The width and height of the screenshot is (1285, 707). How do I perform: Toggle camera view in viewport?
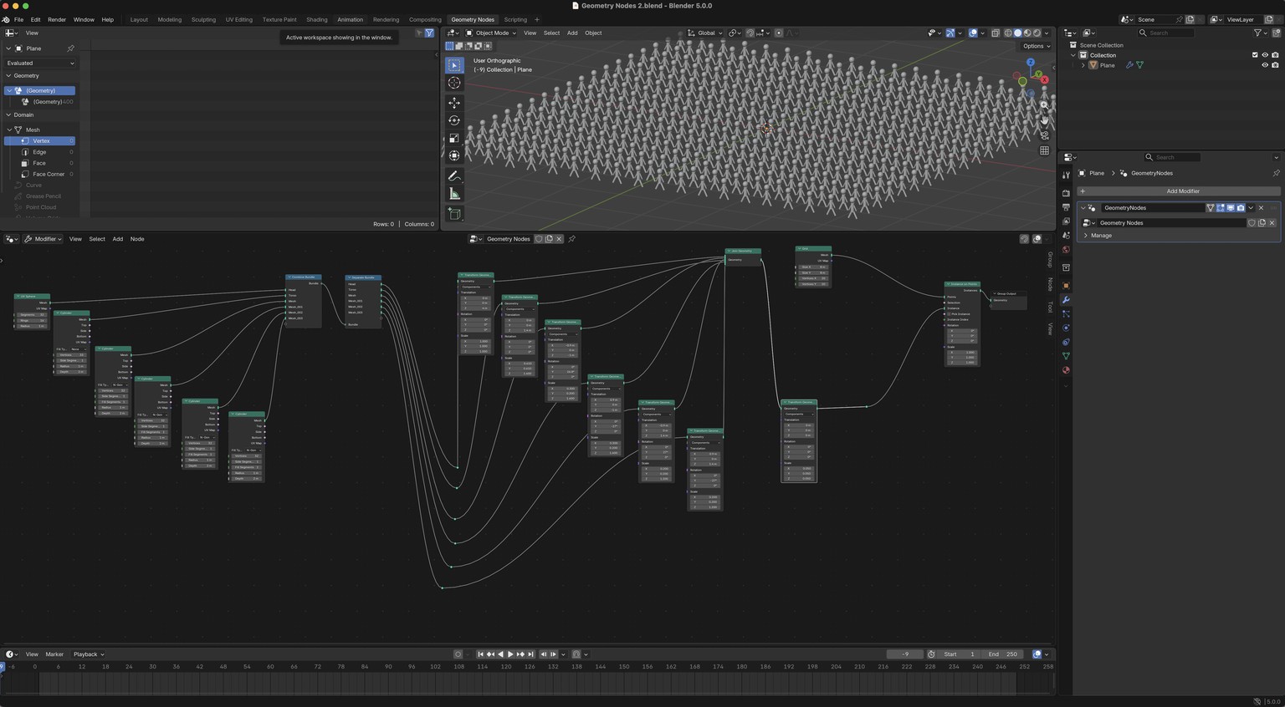[1045, 135]
